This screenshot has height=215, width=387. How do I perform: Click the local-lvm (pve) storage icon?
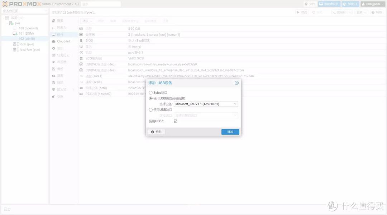point(15,50)
